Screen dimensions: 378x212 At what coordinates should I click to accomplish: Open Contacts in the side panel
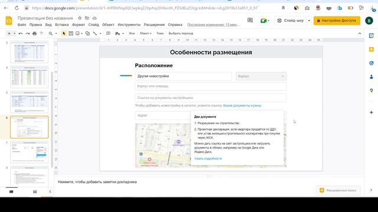click(372, 77)
